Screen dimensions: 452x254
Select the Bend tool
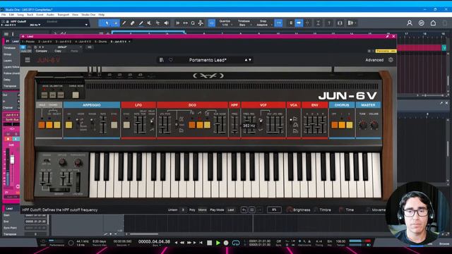pos(157,23)
